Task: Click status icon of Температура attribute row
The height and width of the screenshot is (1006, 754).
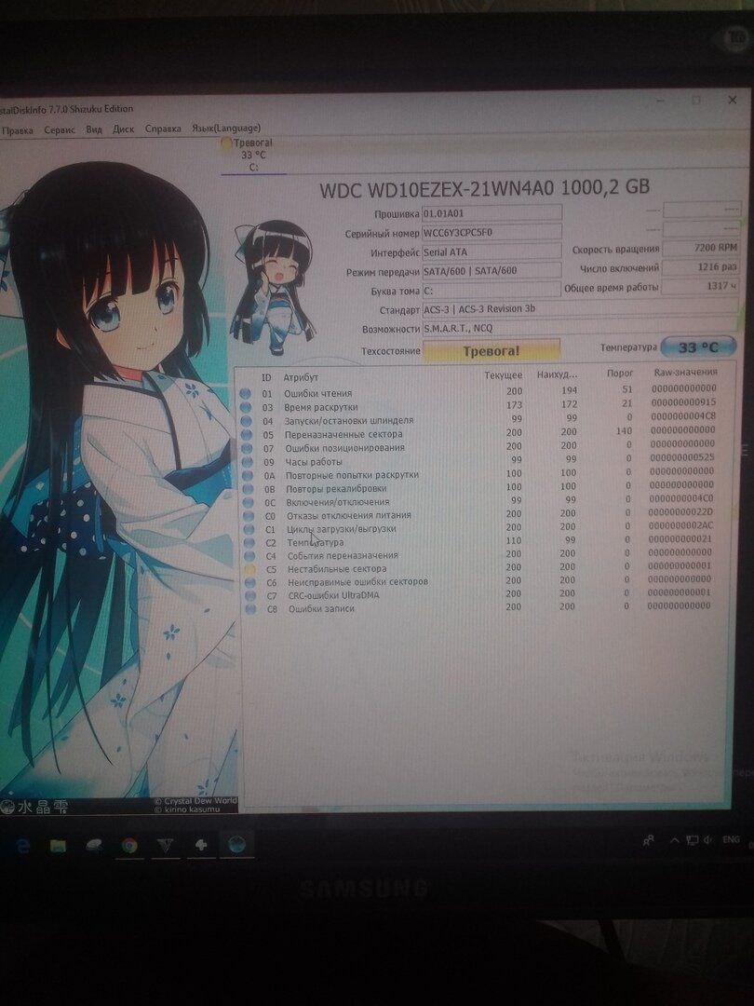Action: (249, 543)
